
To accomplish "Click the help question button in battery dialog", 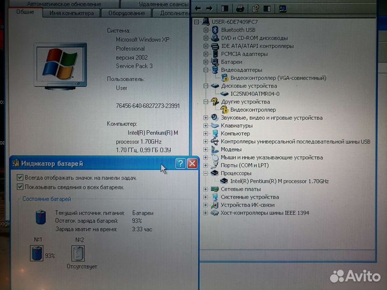I will tap(181, 163).
